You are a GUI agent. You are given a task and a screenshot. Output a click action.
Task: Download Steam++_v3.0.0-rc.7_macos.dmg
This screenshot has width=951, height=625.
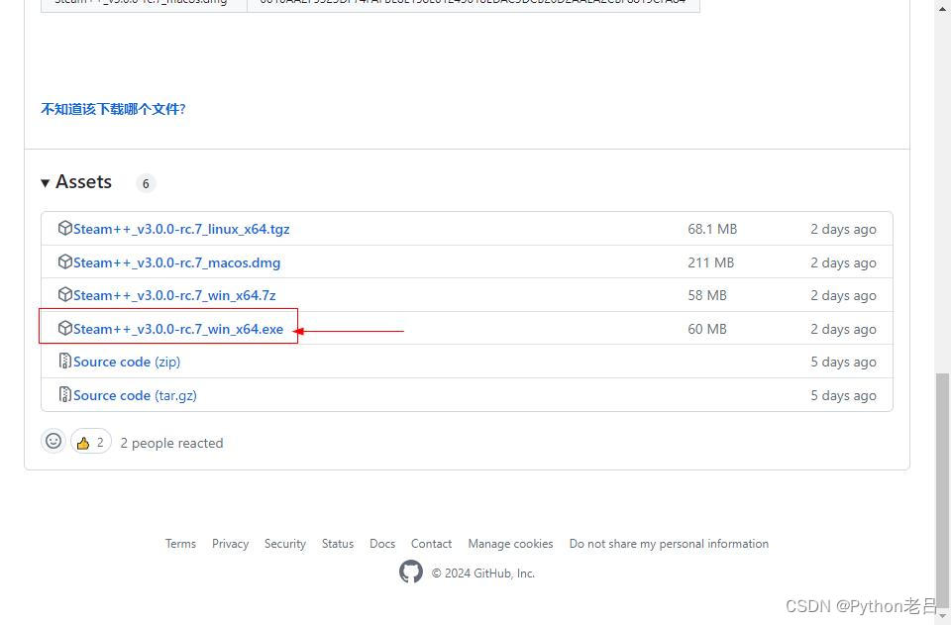(x=176, y=262)
